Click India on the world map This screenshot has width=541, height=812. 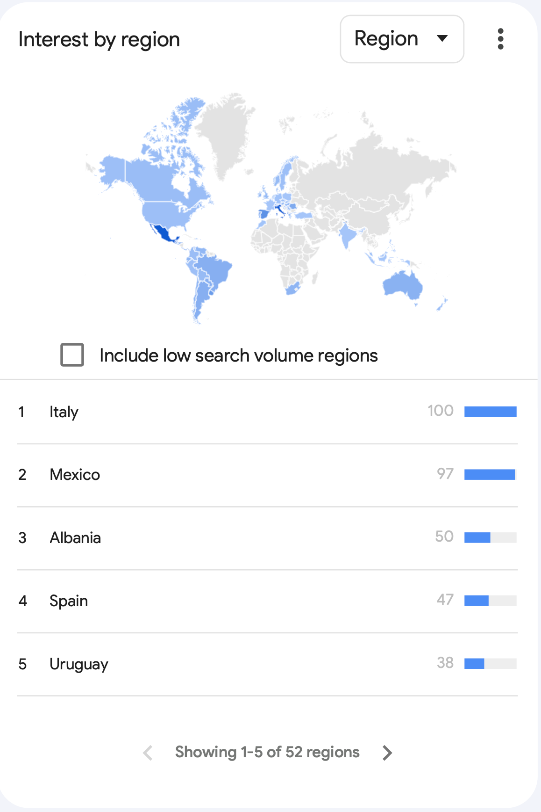click(x=346, y=234)
